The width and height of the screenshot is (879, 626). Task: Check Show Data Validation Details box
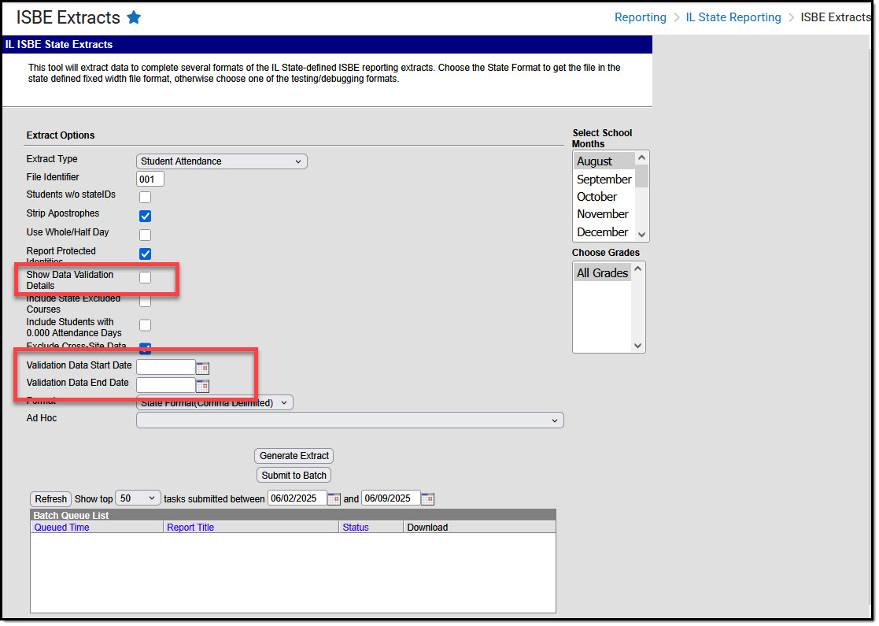(146, 278)
